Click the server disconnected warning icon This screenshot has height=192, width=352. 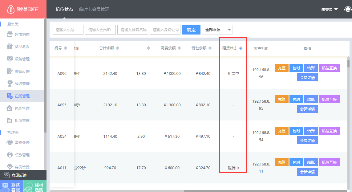point(10,9)
